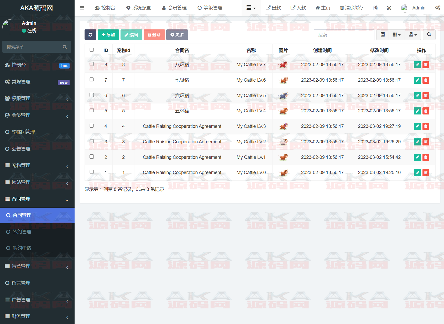The image size is (444, 324).
Task: Select the checkbox for row ID 7
Action: click(92, 80)
